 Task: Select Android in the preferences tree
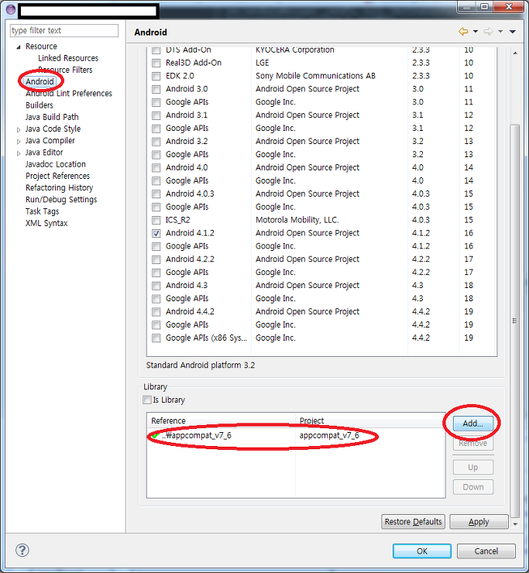pos(40,81)
